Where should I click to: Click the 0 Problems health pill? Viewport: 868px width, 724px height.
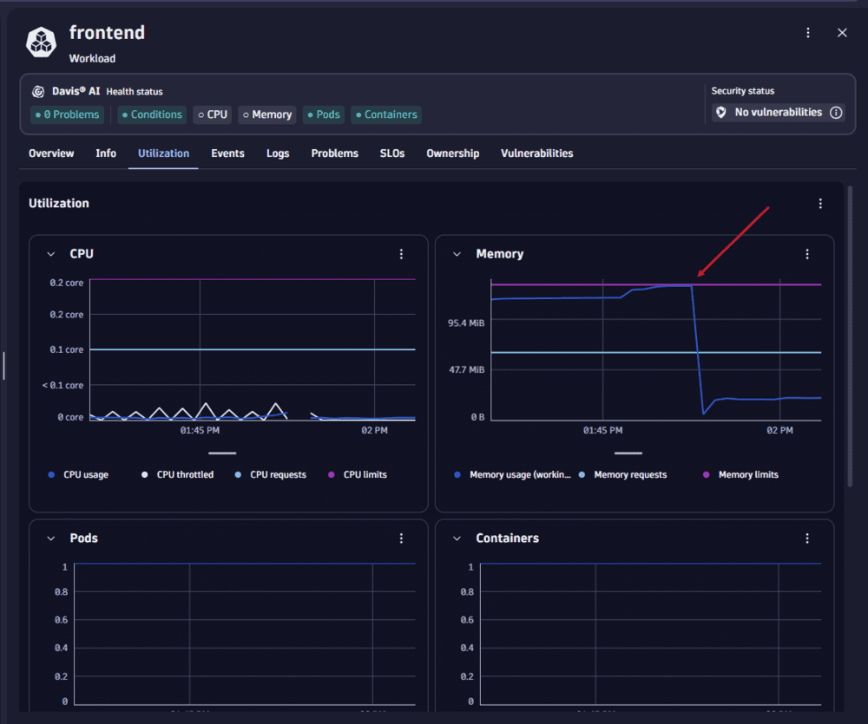pos(67,114)
